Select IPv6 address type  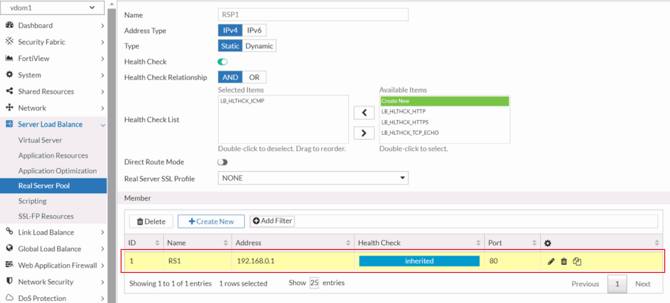point(255,30)
